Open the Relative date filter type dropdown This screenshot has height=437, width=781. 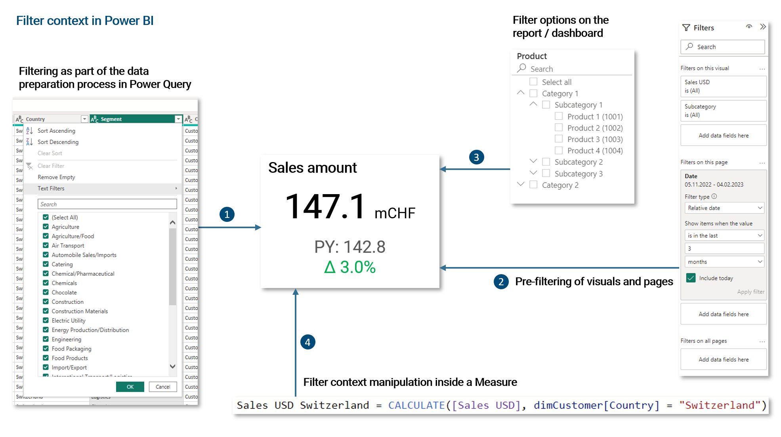[x=724, y=208]
